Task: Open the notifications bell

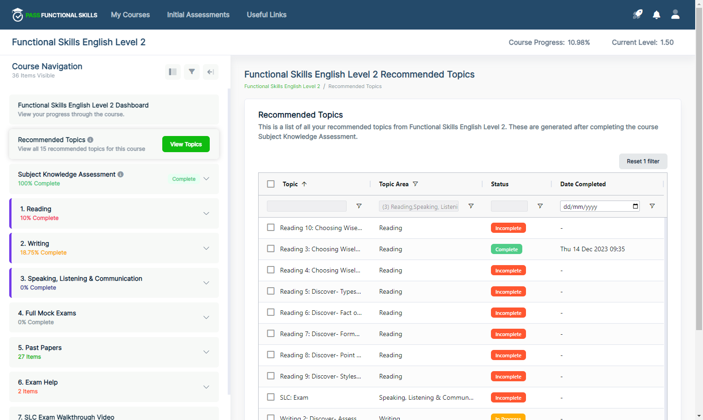Action: (656, 15)
